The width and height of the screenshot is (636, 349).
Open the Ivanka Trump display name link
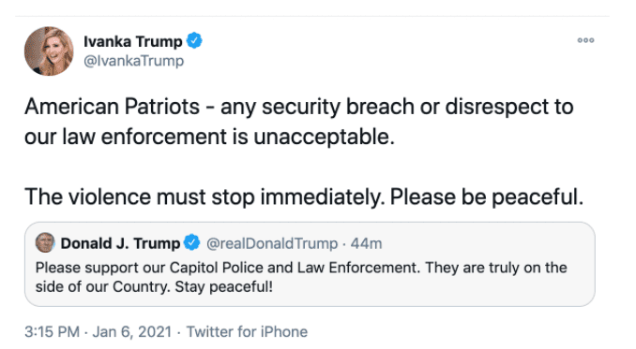coord(133,41)
